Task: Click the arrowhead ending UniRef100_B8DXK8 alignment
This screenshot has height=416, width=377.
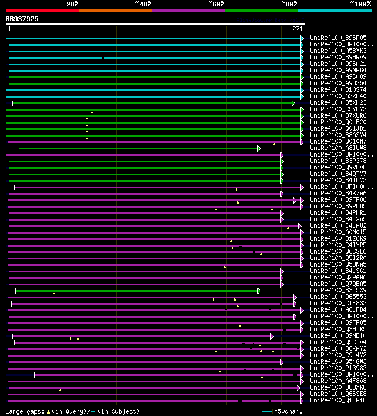Action: (x=298, y=388)
